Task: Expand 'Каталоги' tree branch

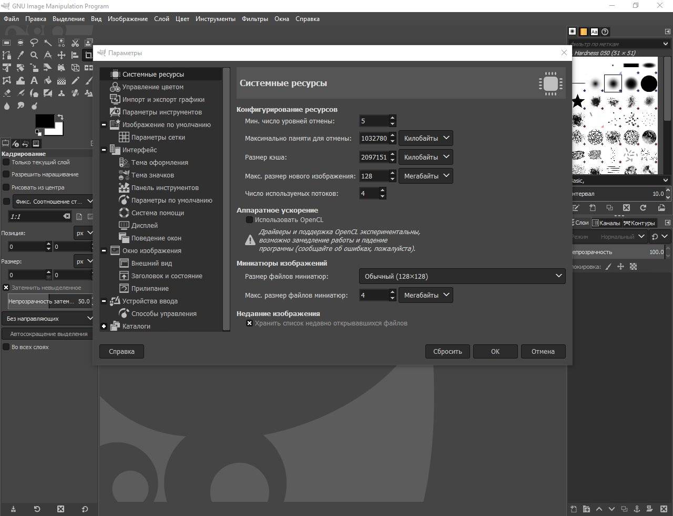Action: tap(104, 327)
